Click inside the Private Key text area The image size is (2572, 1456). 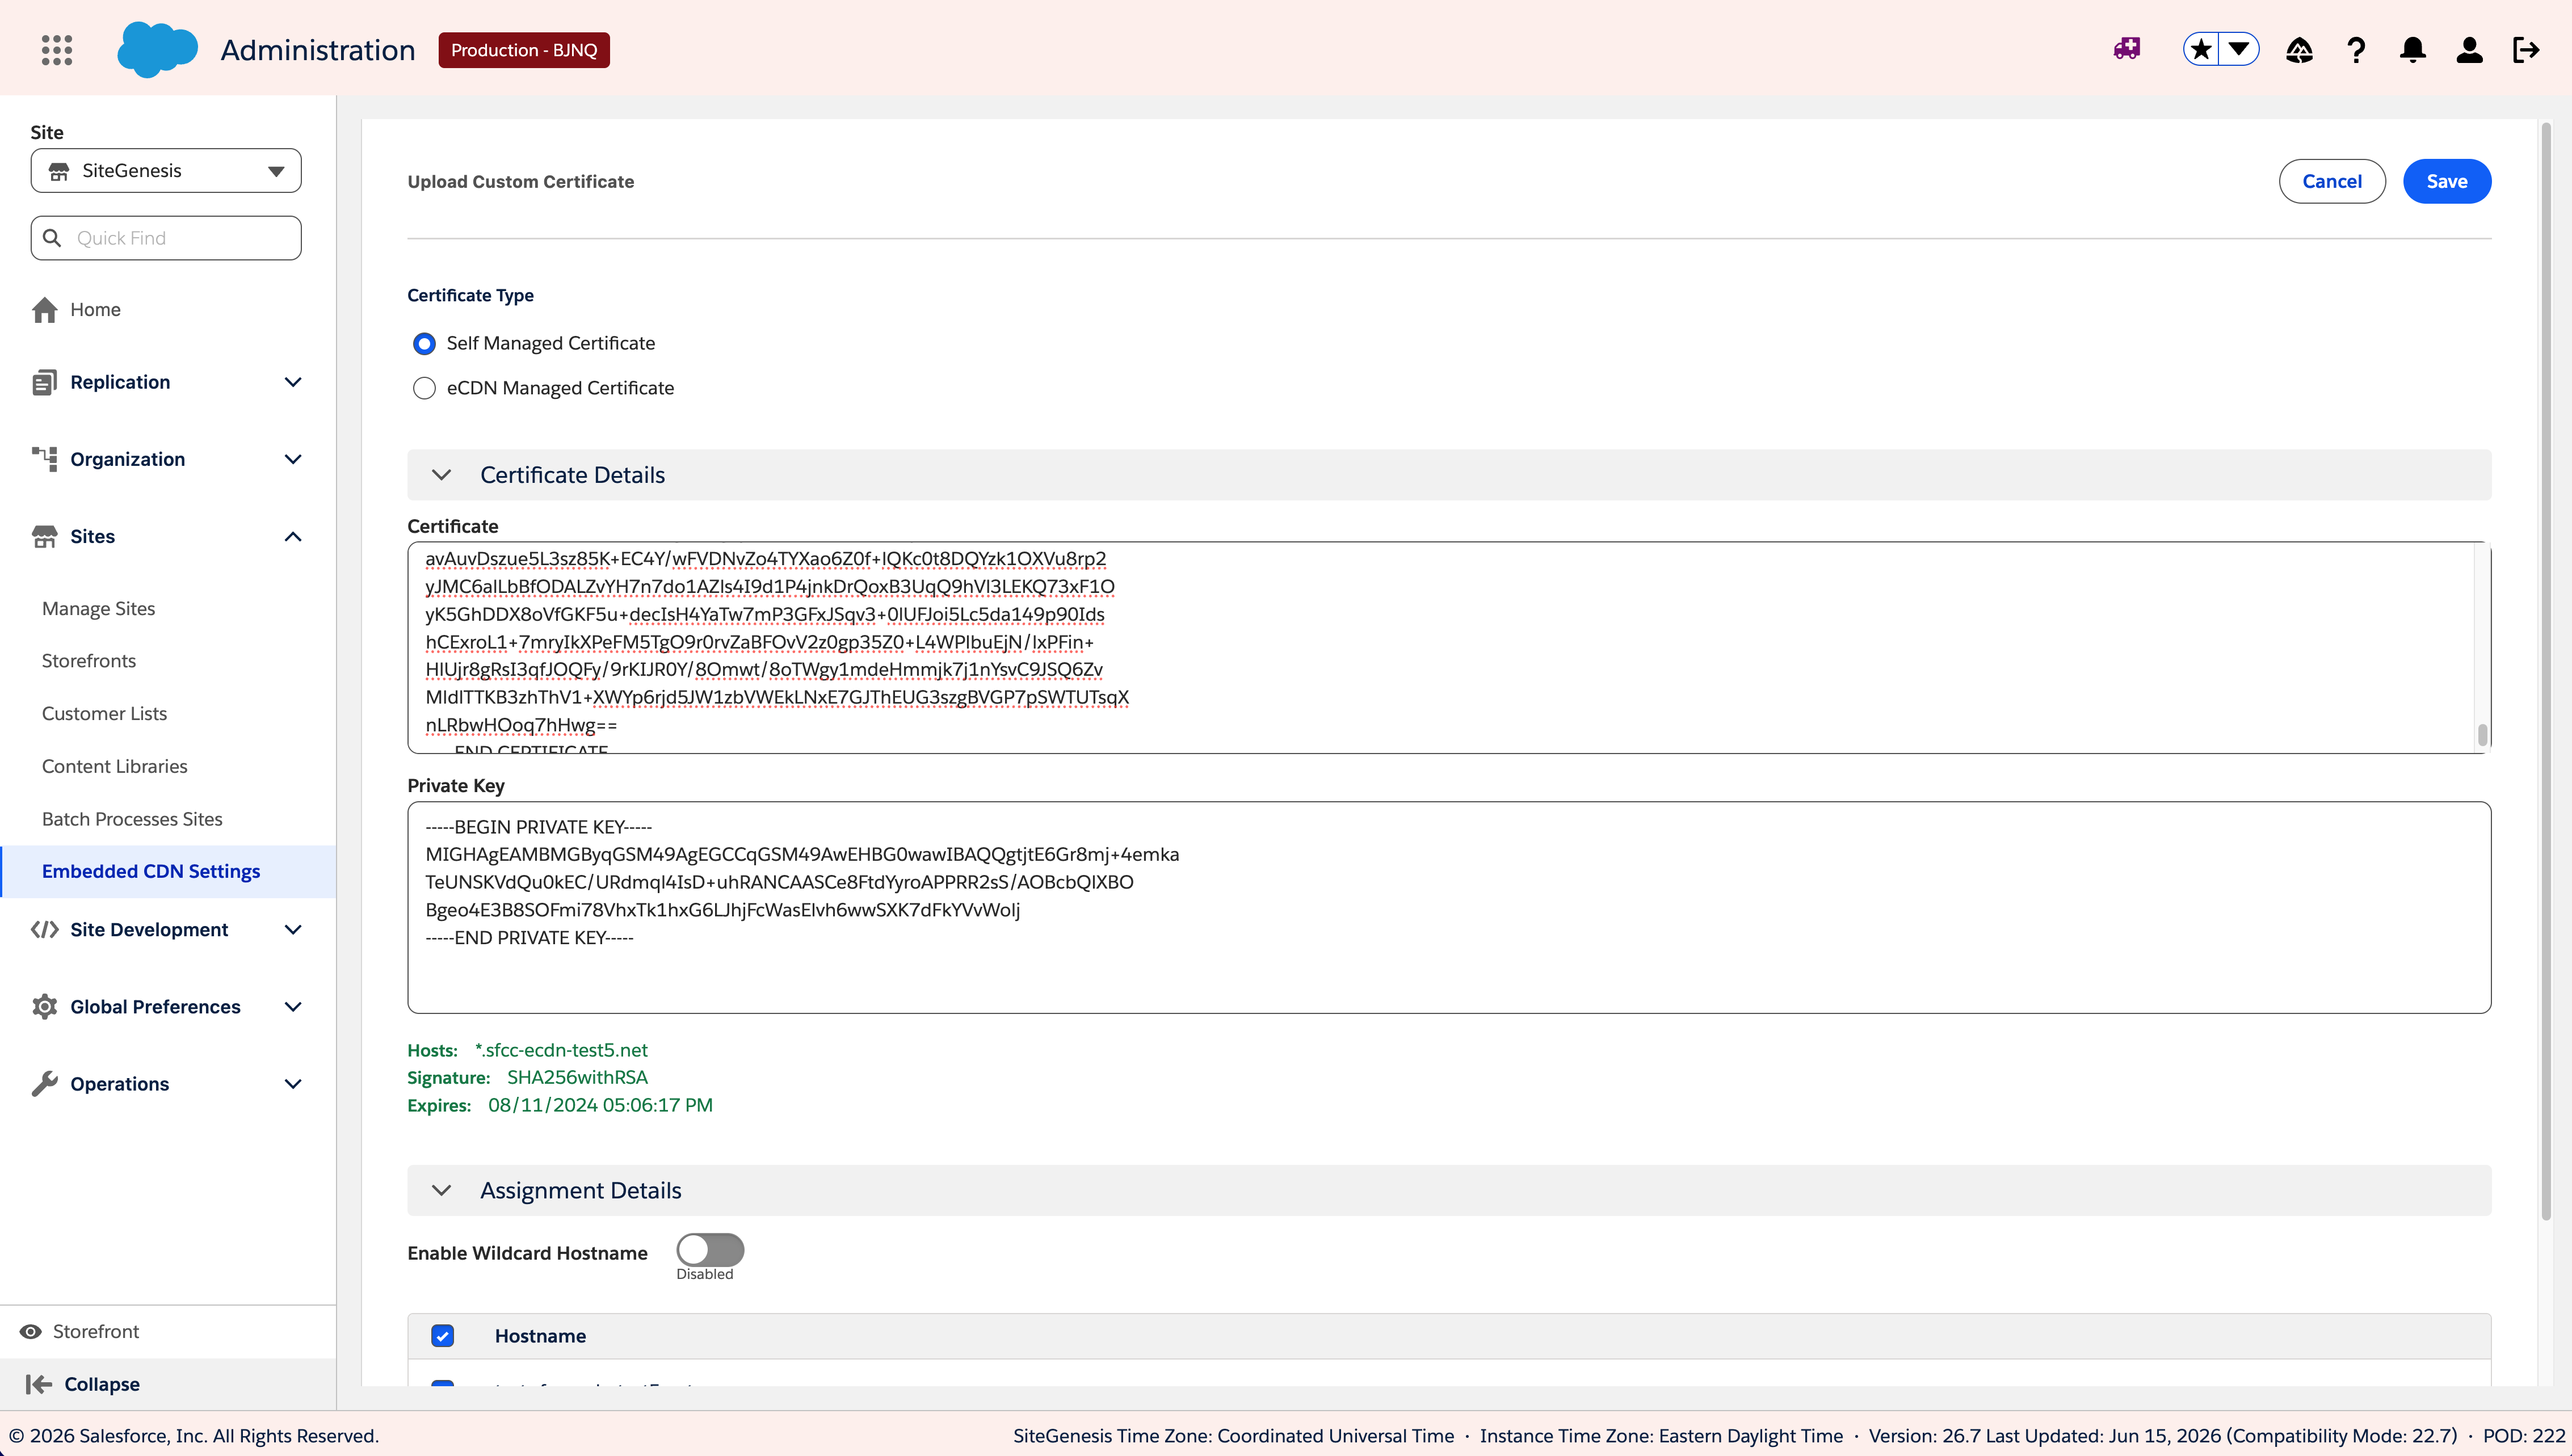point(1449,908)
